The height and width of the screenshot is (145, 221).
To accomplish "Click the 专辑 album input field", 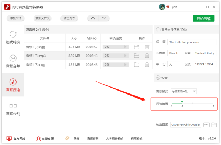I will (x=204, y=53).
